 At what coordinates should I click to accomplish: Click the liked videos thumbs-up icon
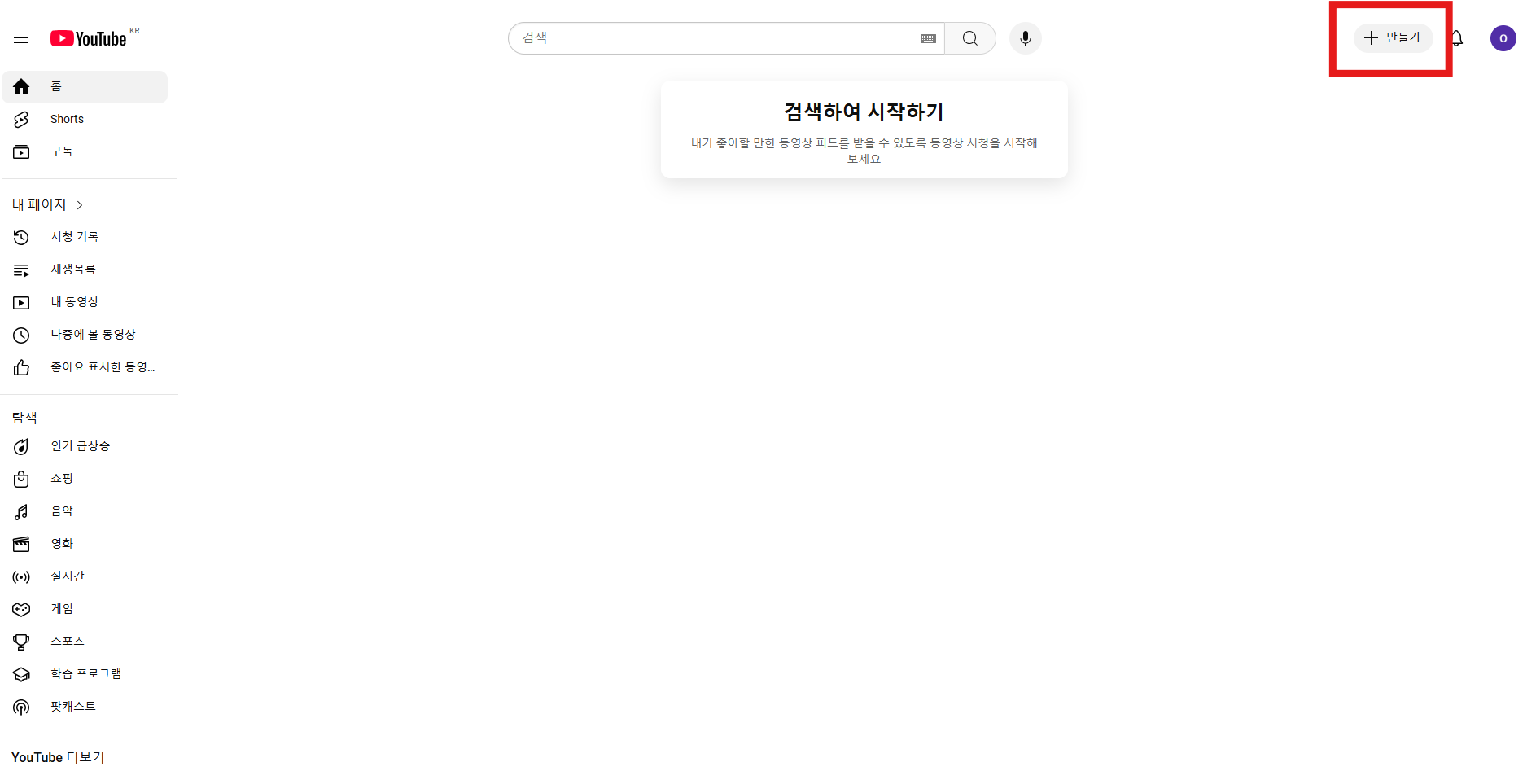21,368
